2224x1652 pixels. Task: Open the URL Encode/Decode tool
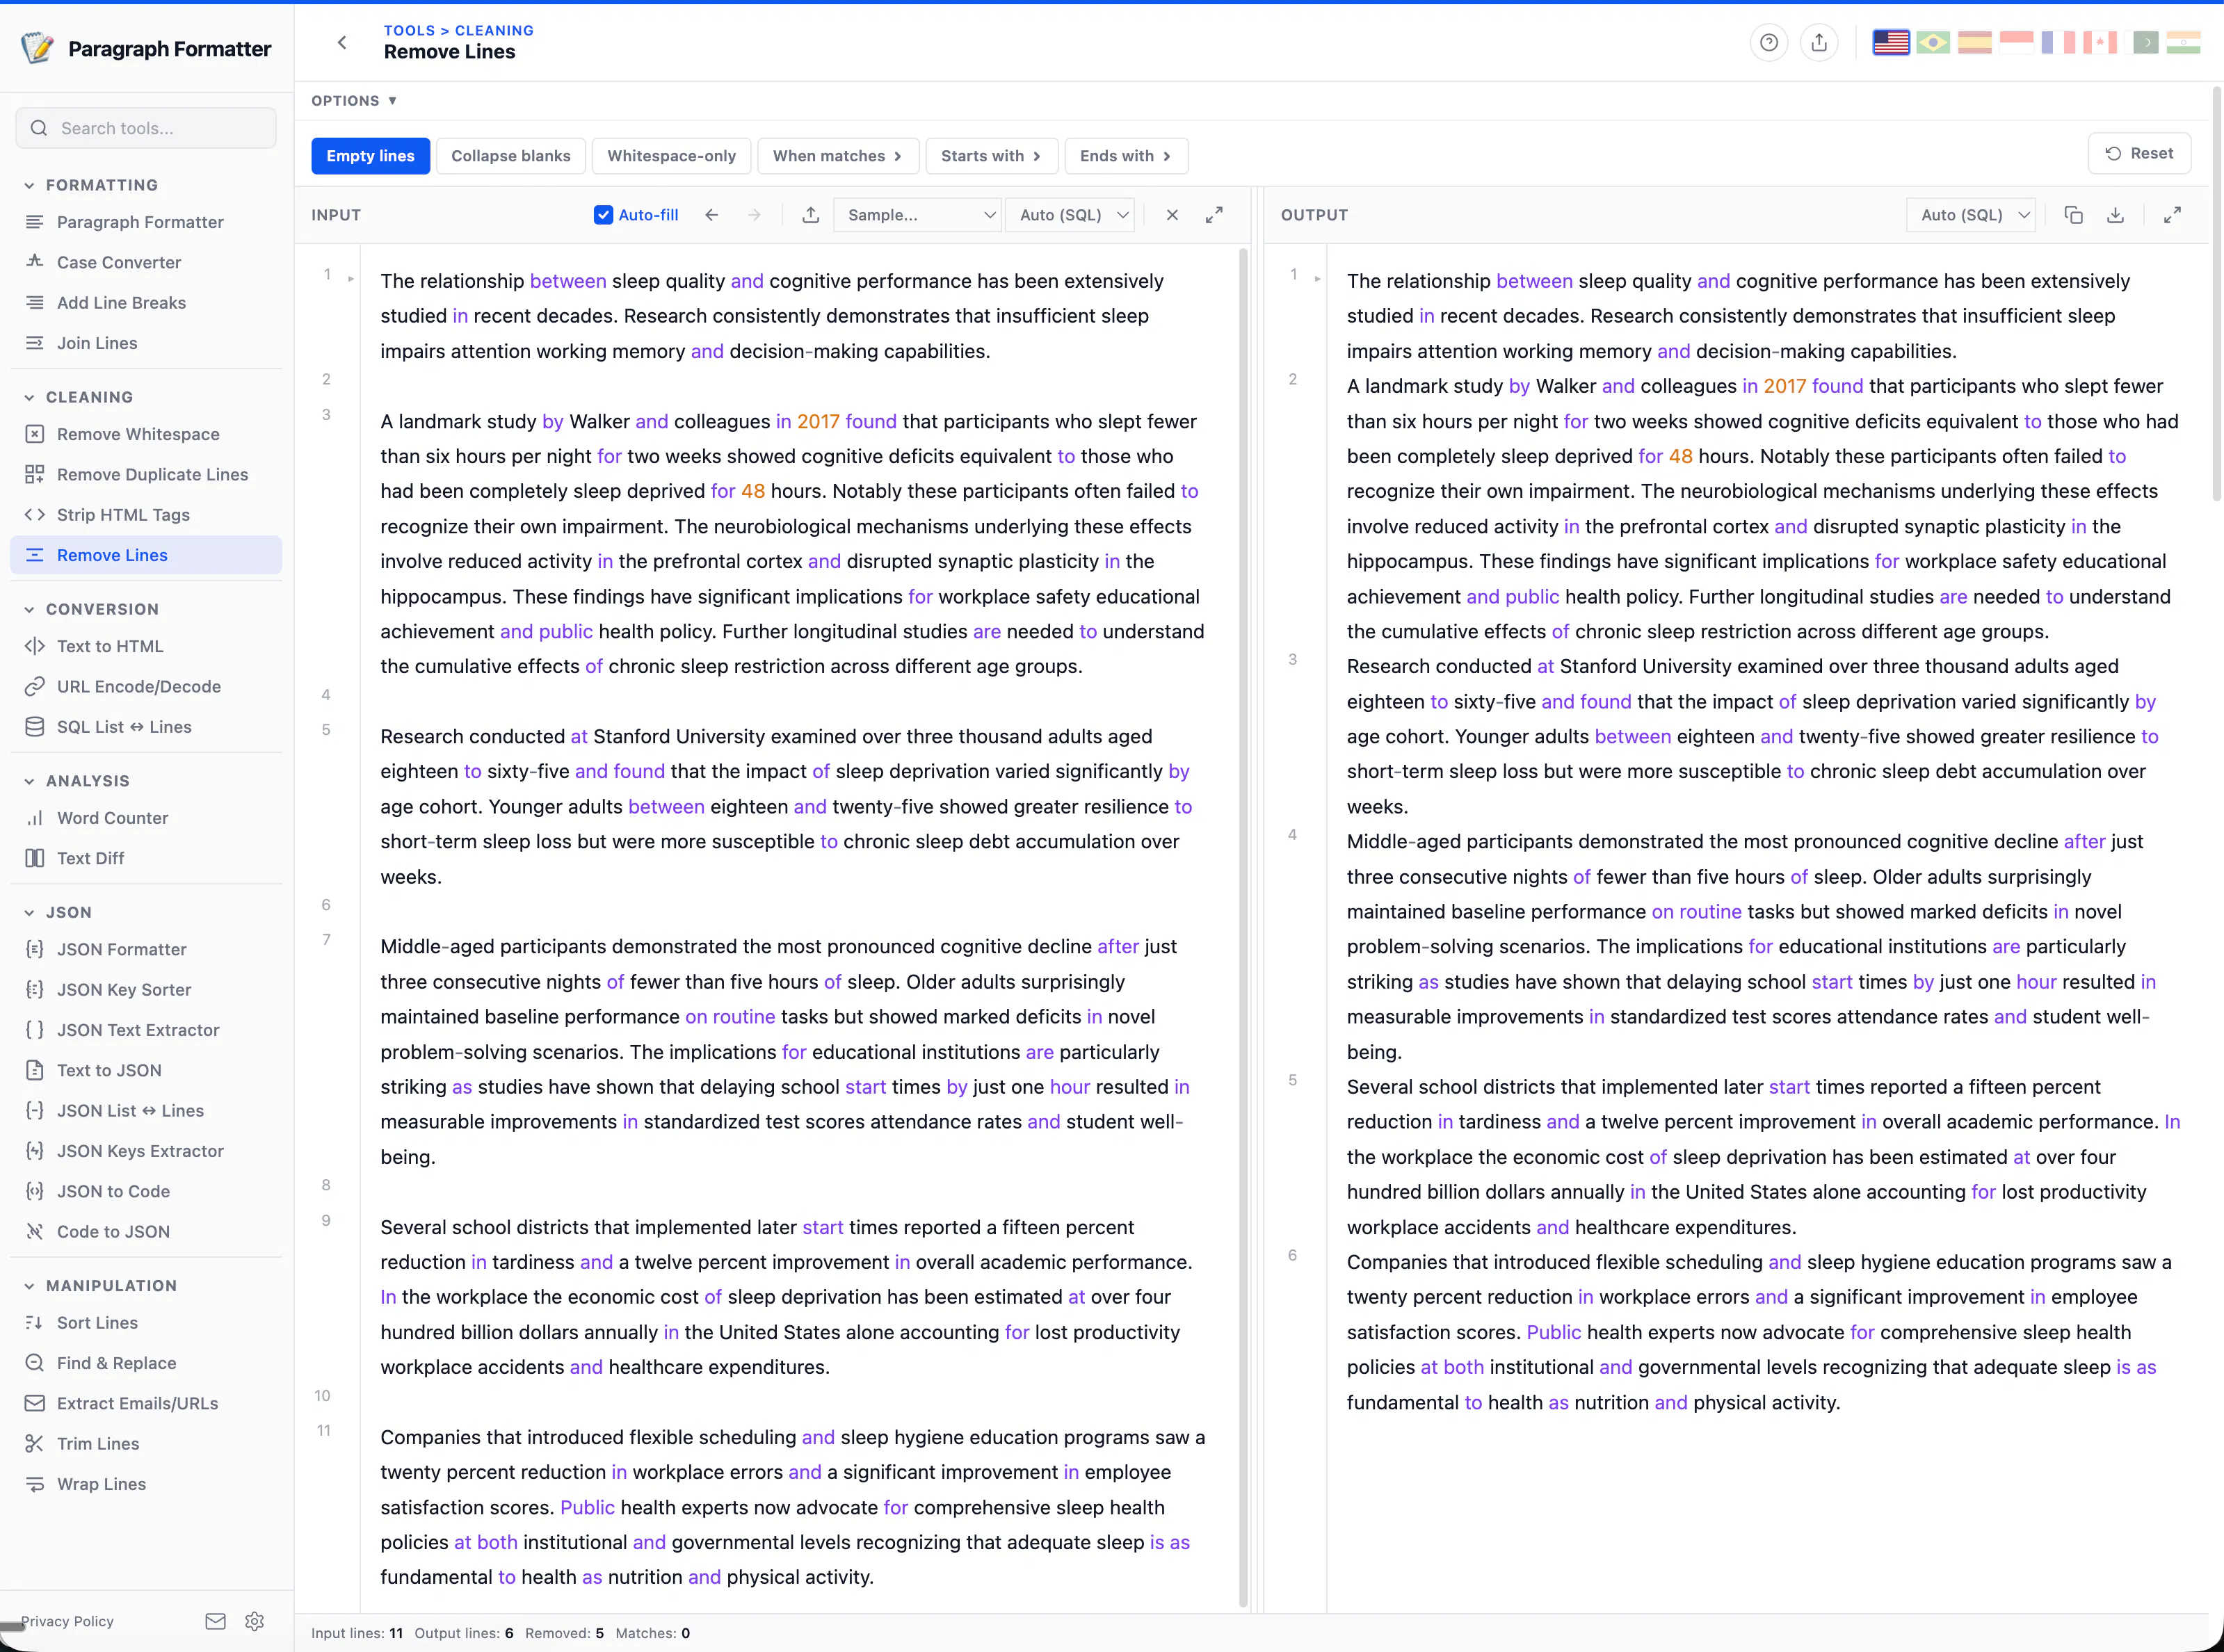[146, 687]
